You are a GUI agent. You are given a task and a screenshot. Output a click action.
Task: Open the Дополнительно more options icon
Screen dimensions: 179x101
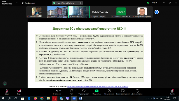137,91
